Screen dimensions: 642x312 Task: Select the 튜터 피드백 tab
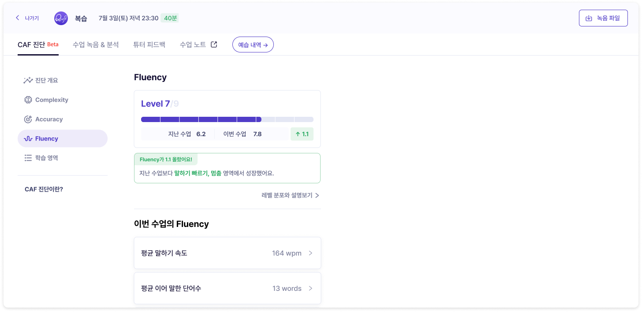(149, 45)
